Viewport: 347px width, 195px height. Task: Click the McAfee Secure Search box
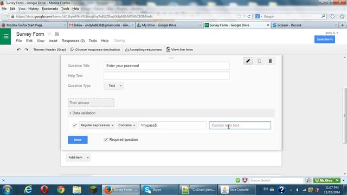click(276, 180)
